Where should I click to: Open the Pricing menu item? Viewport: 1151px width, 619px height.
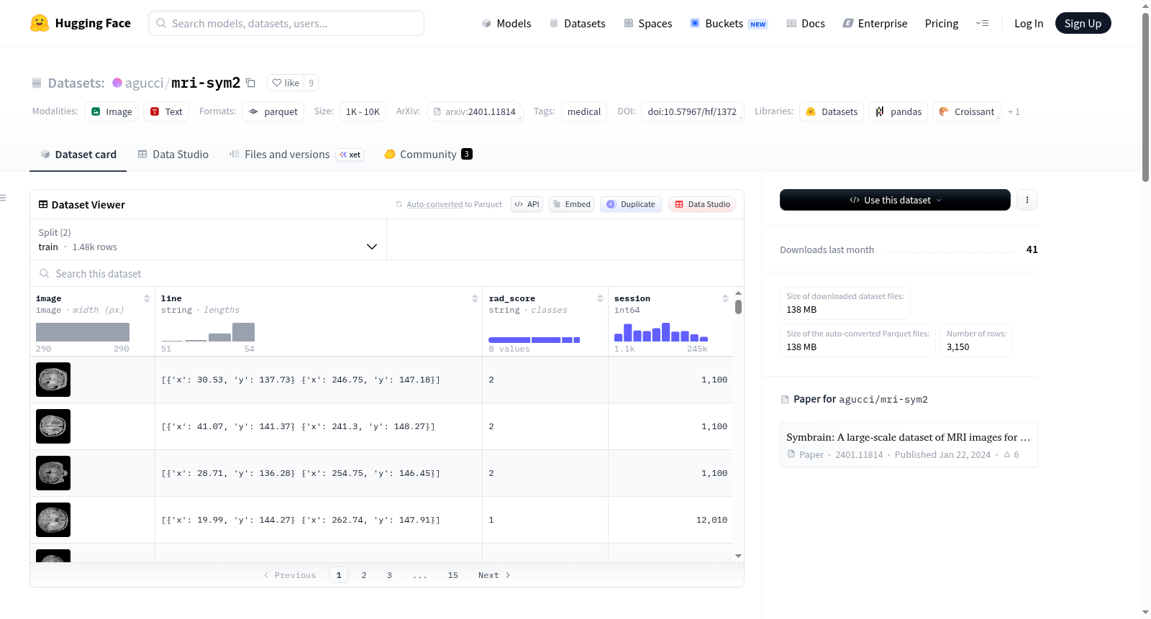(942, 23)
